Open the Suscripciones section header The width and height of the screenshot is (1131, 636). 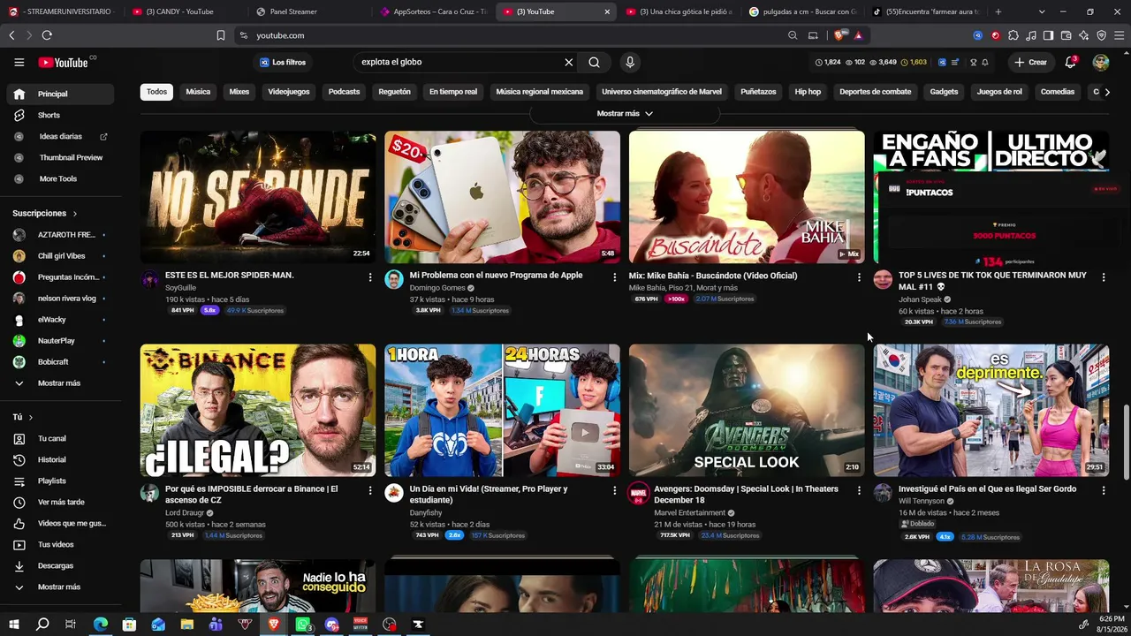click(x=45, y=214)
